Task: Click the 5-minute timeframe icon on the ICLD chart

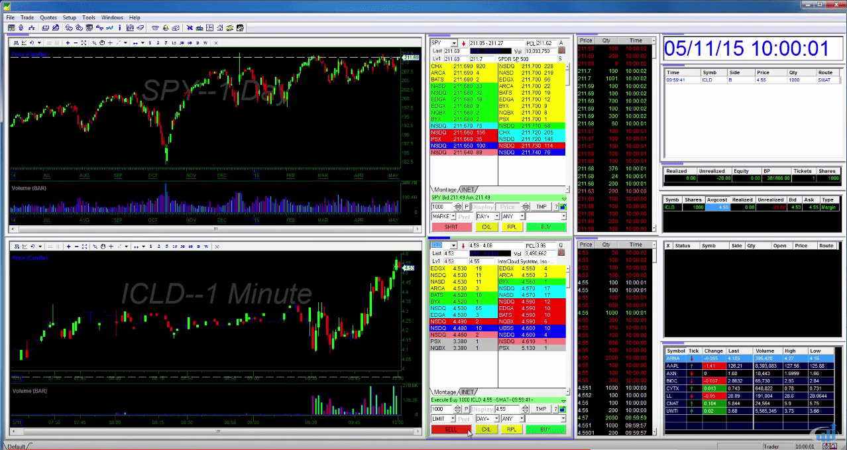Action: click(x=166, y=247)
